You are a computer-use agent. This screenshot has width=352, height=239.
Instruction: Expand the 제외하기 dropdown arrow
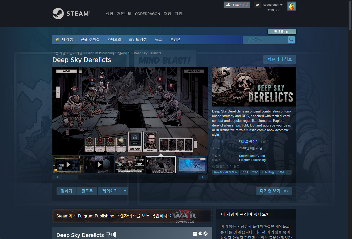tap(125, 191)
